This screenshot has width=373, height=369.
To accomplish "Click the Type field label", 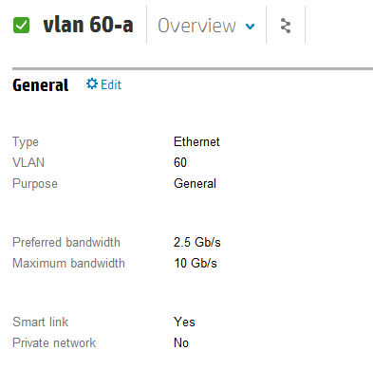I will pyautogui.click(x=26, y=142).
